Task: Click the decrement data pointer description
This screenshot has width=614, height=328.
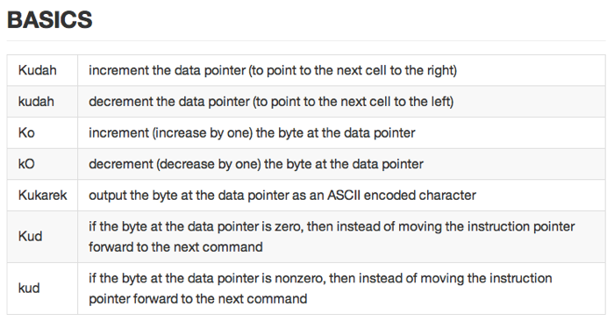Action: (271, 102)
